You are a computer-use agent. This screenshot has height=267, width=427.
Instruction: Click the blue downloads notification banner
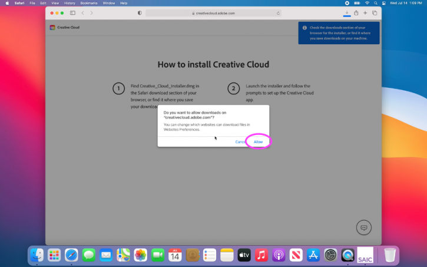coord(339,33)
